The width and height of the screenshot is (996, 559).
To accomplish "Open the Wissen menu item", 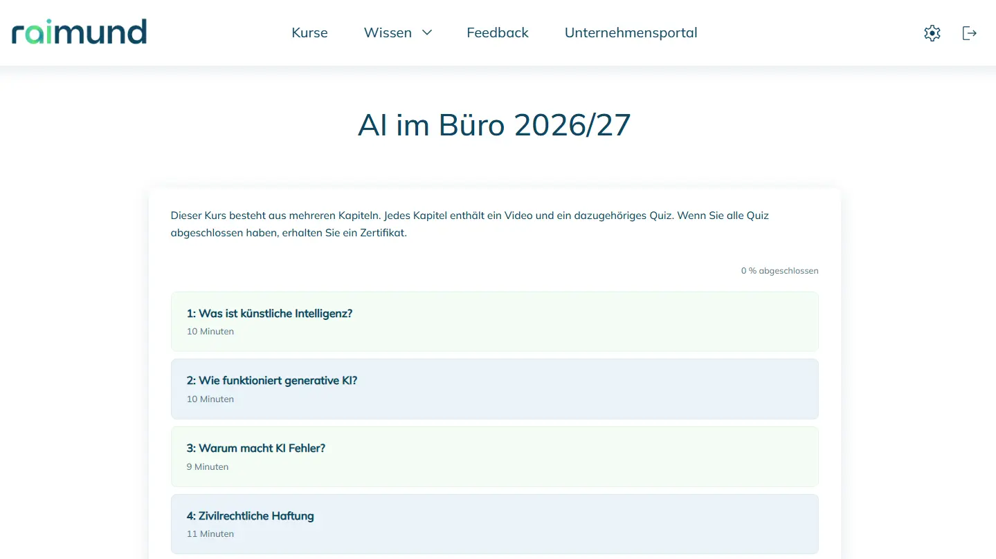I will (x=388, y=32).
